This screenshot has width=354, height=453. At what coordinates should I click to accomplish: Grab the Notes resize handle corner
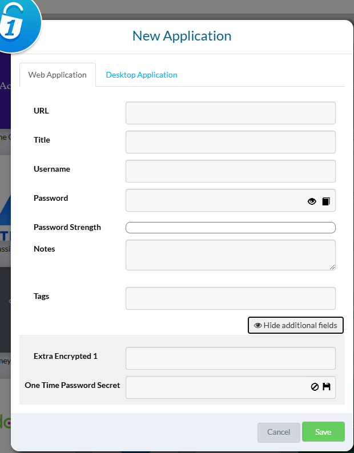click(332, 267)
